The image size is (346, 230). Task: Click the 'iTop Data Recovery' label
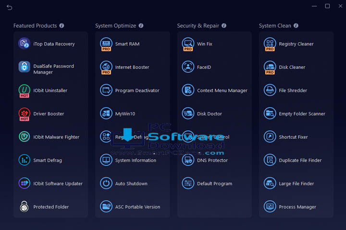[x=54, y=44]
